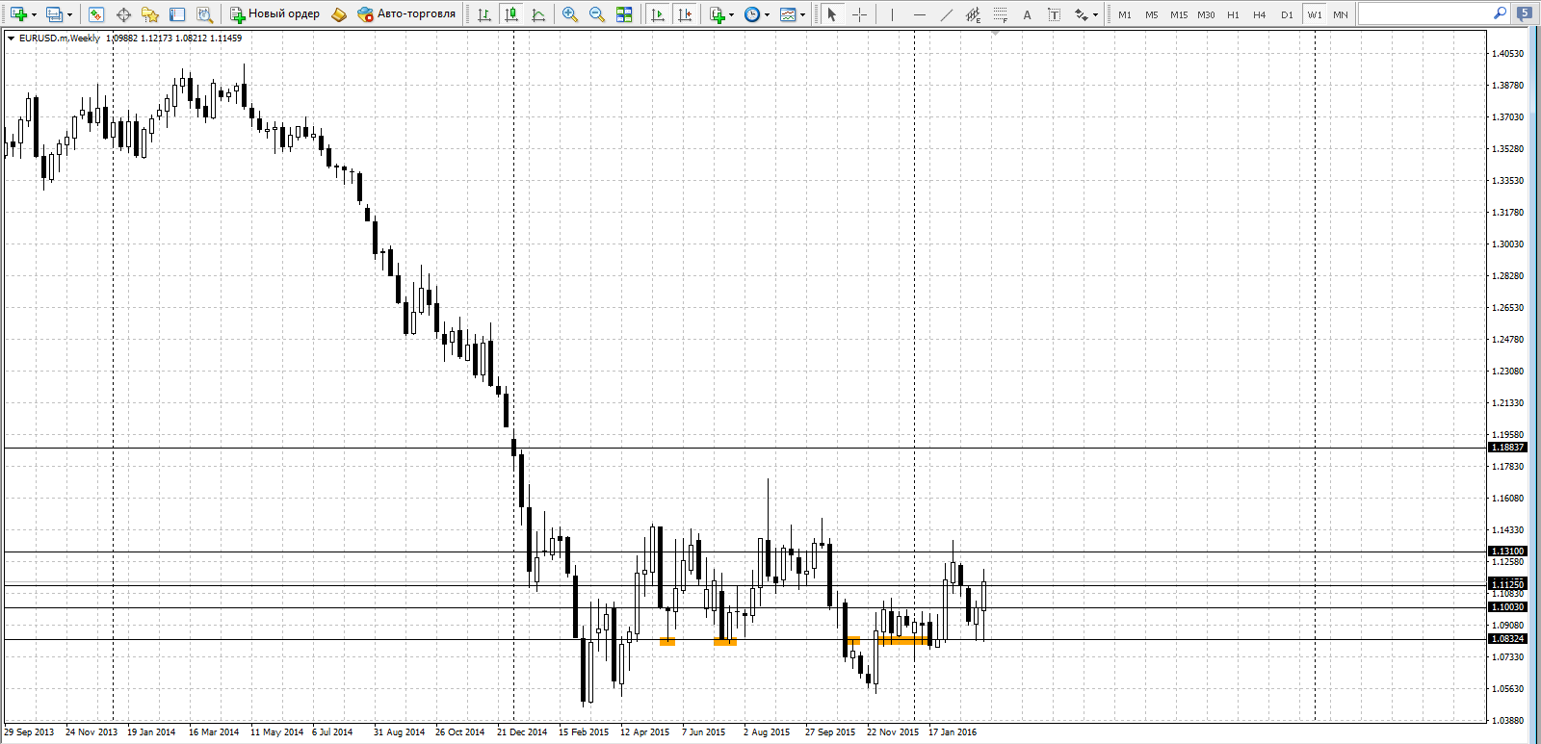Open the EURUSD.m chart menu triangle
The height and width of the screenshot is (744, 1541).
[x=11, y=38]
